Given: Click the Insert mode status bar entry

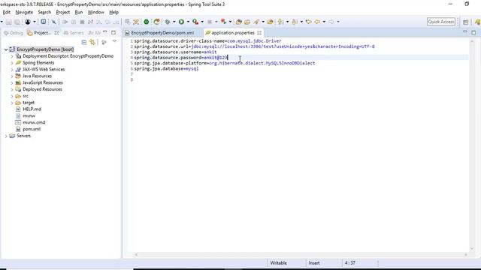Looking at the screenshot, I should pos(314,263).
